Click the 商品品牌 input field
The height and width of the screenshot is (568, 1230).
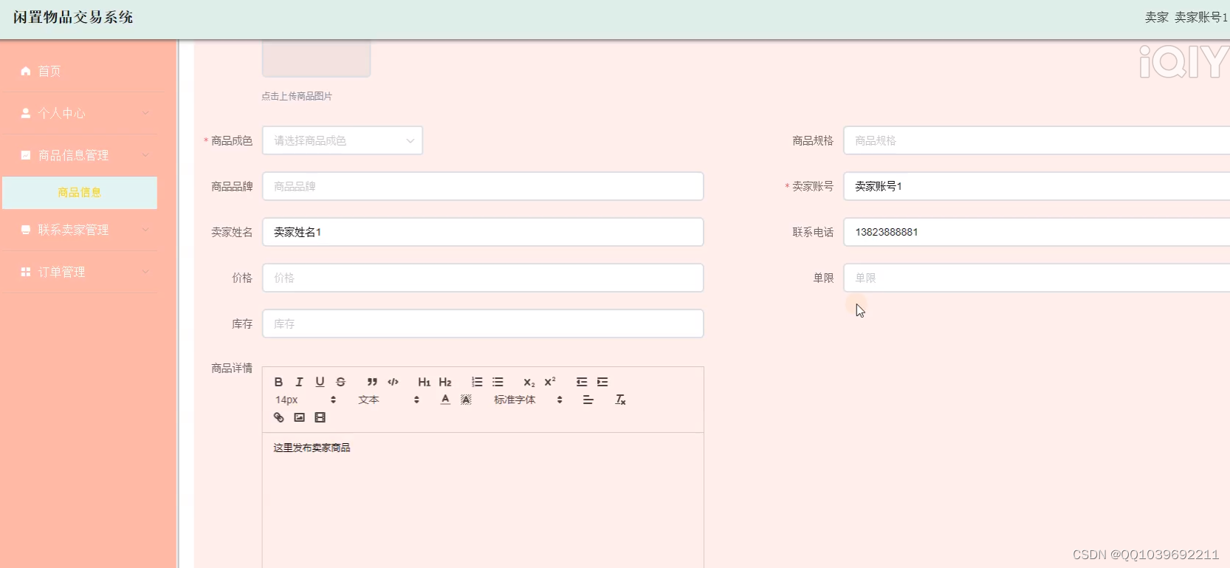(x=483, y=186)
